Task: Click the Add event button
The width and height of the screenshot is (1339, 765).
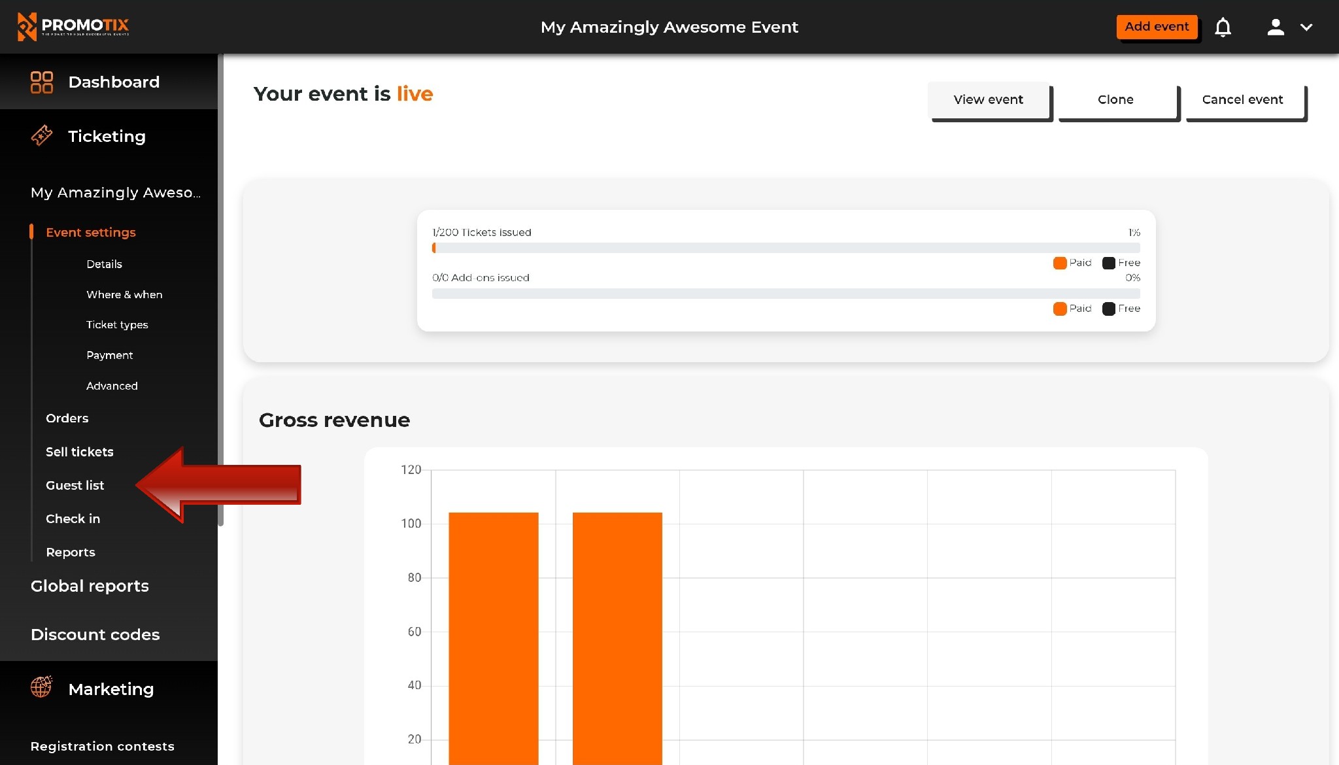Action: pyautogui.click(x=1157, y=27)
